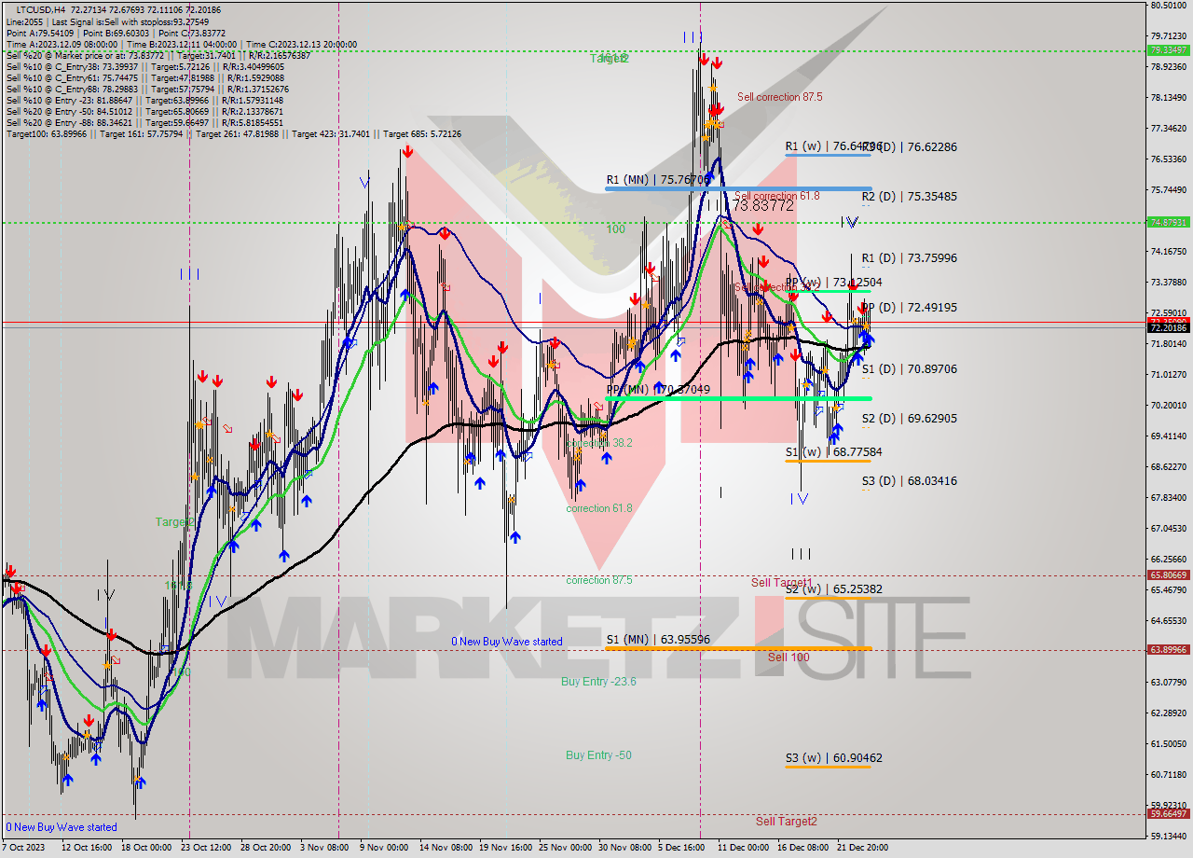This screenshot has height=858, width=1193.
Task: Click the green 'correction 61.8' label
Action: pos(599,508)
